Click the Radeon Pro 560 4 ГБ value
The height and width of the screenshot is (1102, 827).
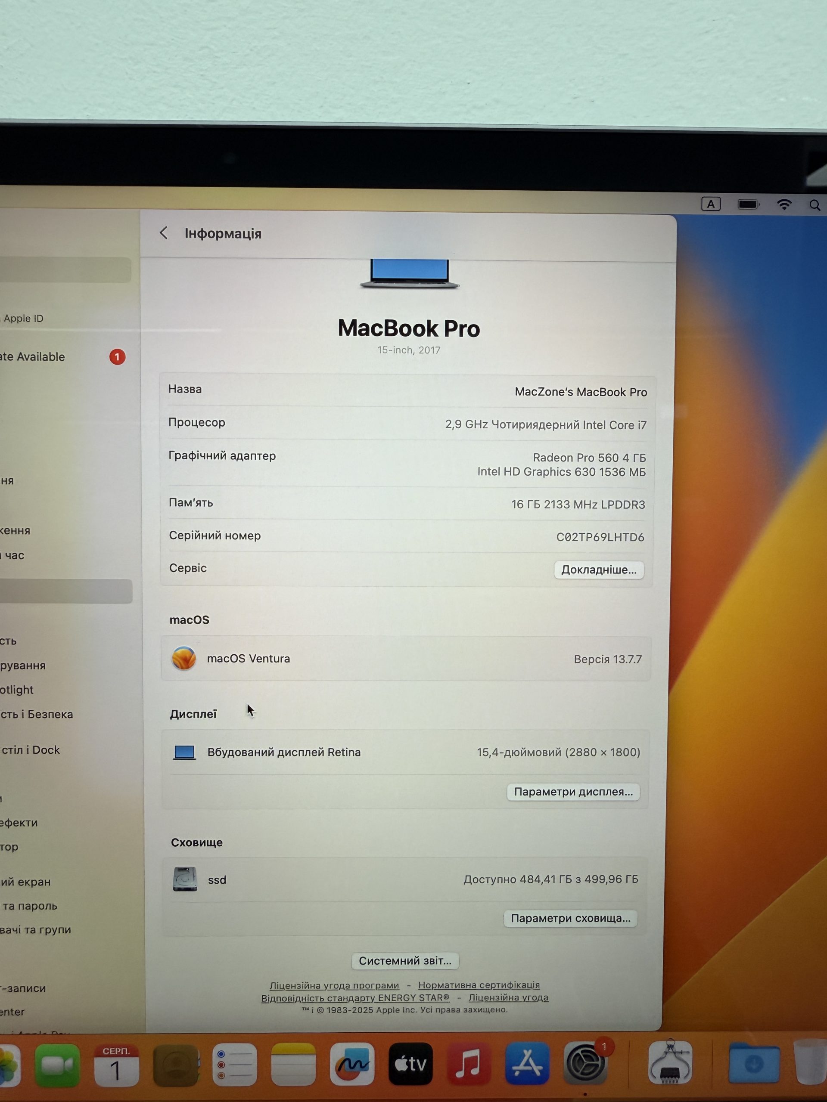point(589,457)
